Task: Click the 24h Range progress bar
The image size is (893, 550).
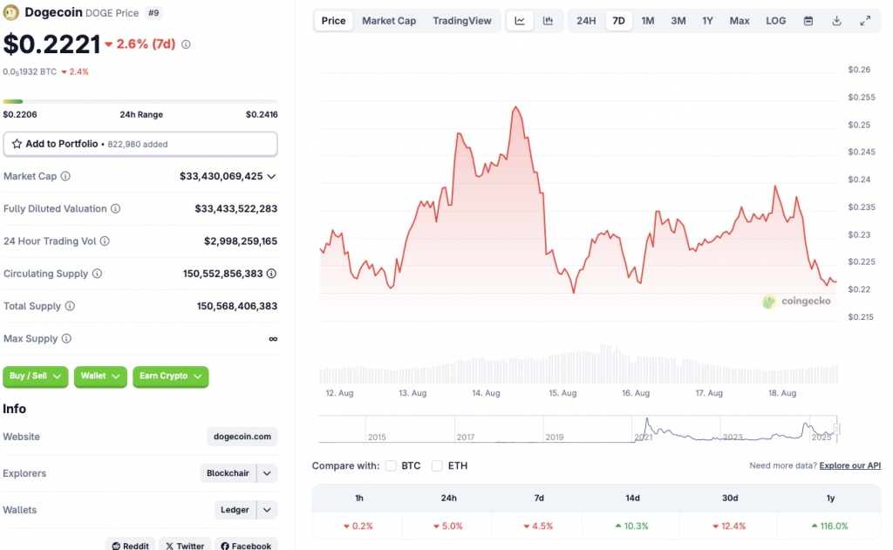Action: (140, 101)
